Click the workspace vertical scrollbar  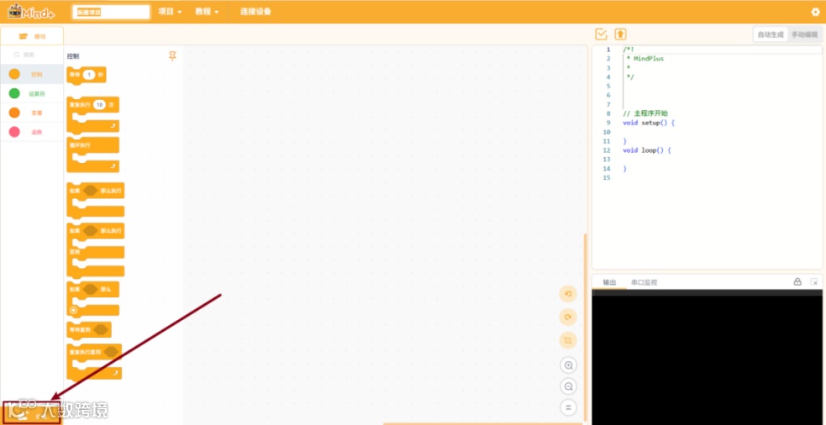point(585,327)
